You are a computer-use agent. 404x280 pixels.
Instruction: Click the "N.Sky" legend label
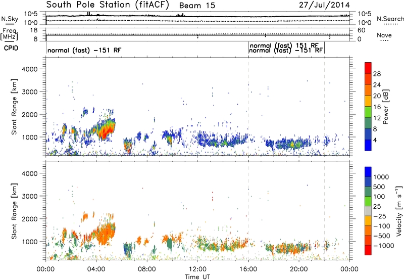(10, 19)
